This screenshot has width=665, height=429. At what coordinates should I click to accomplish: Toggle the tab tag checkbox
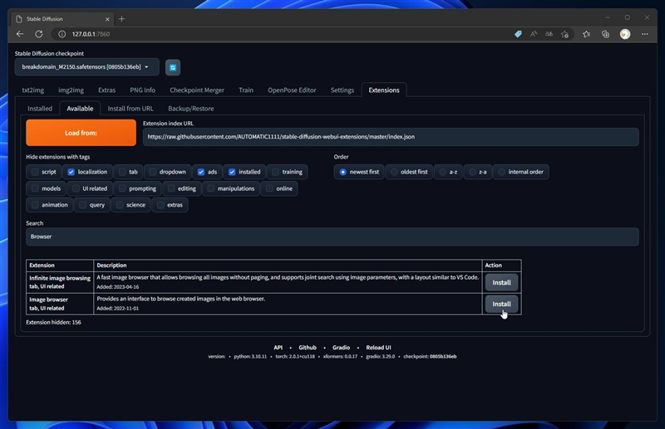[x=122, y=172]
